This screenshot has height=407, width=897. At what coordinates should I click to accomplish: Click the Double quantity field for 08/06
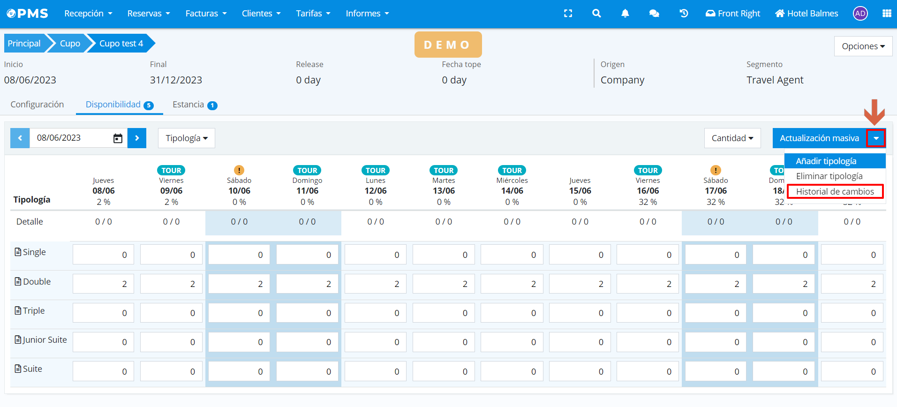pyautogui.click(x=103, y=284)
